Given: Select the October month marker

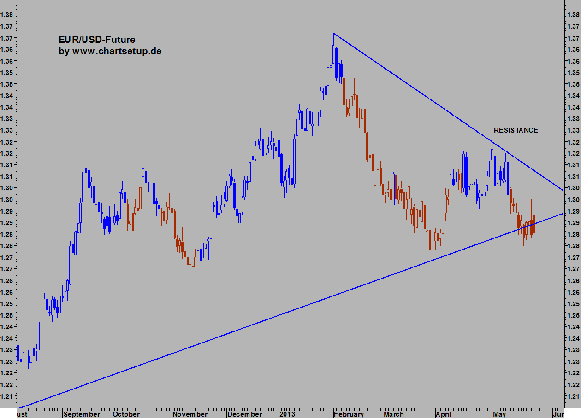Looking at the screenshot, I should 126,414.
